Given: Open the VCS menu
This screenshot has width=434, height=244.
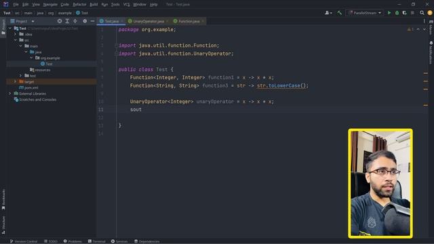Looking at the screenshot, I should tap(126, 5).
